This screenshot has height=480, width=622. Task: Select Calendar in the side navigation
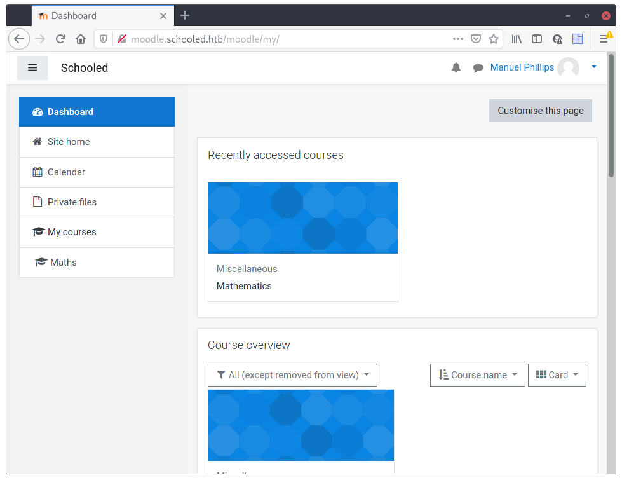(x=66, y=172)
